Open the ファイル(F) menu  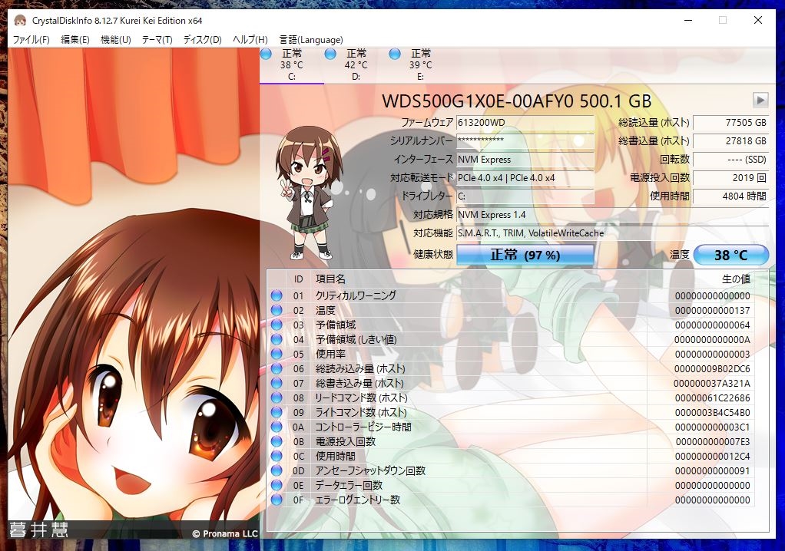click(31, 39)
